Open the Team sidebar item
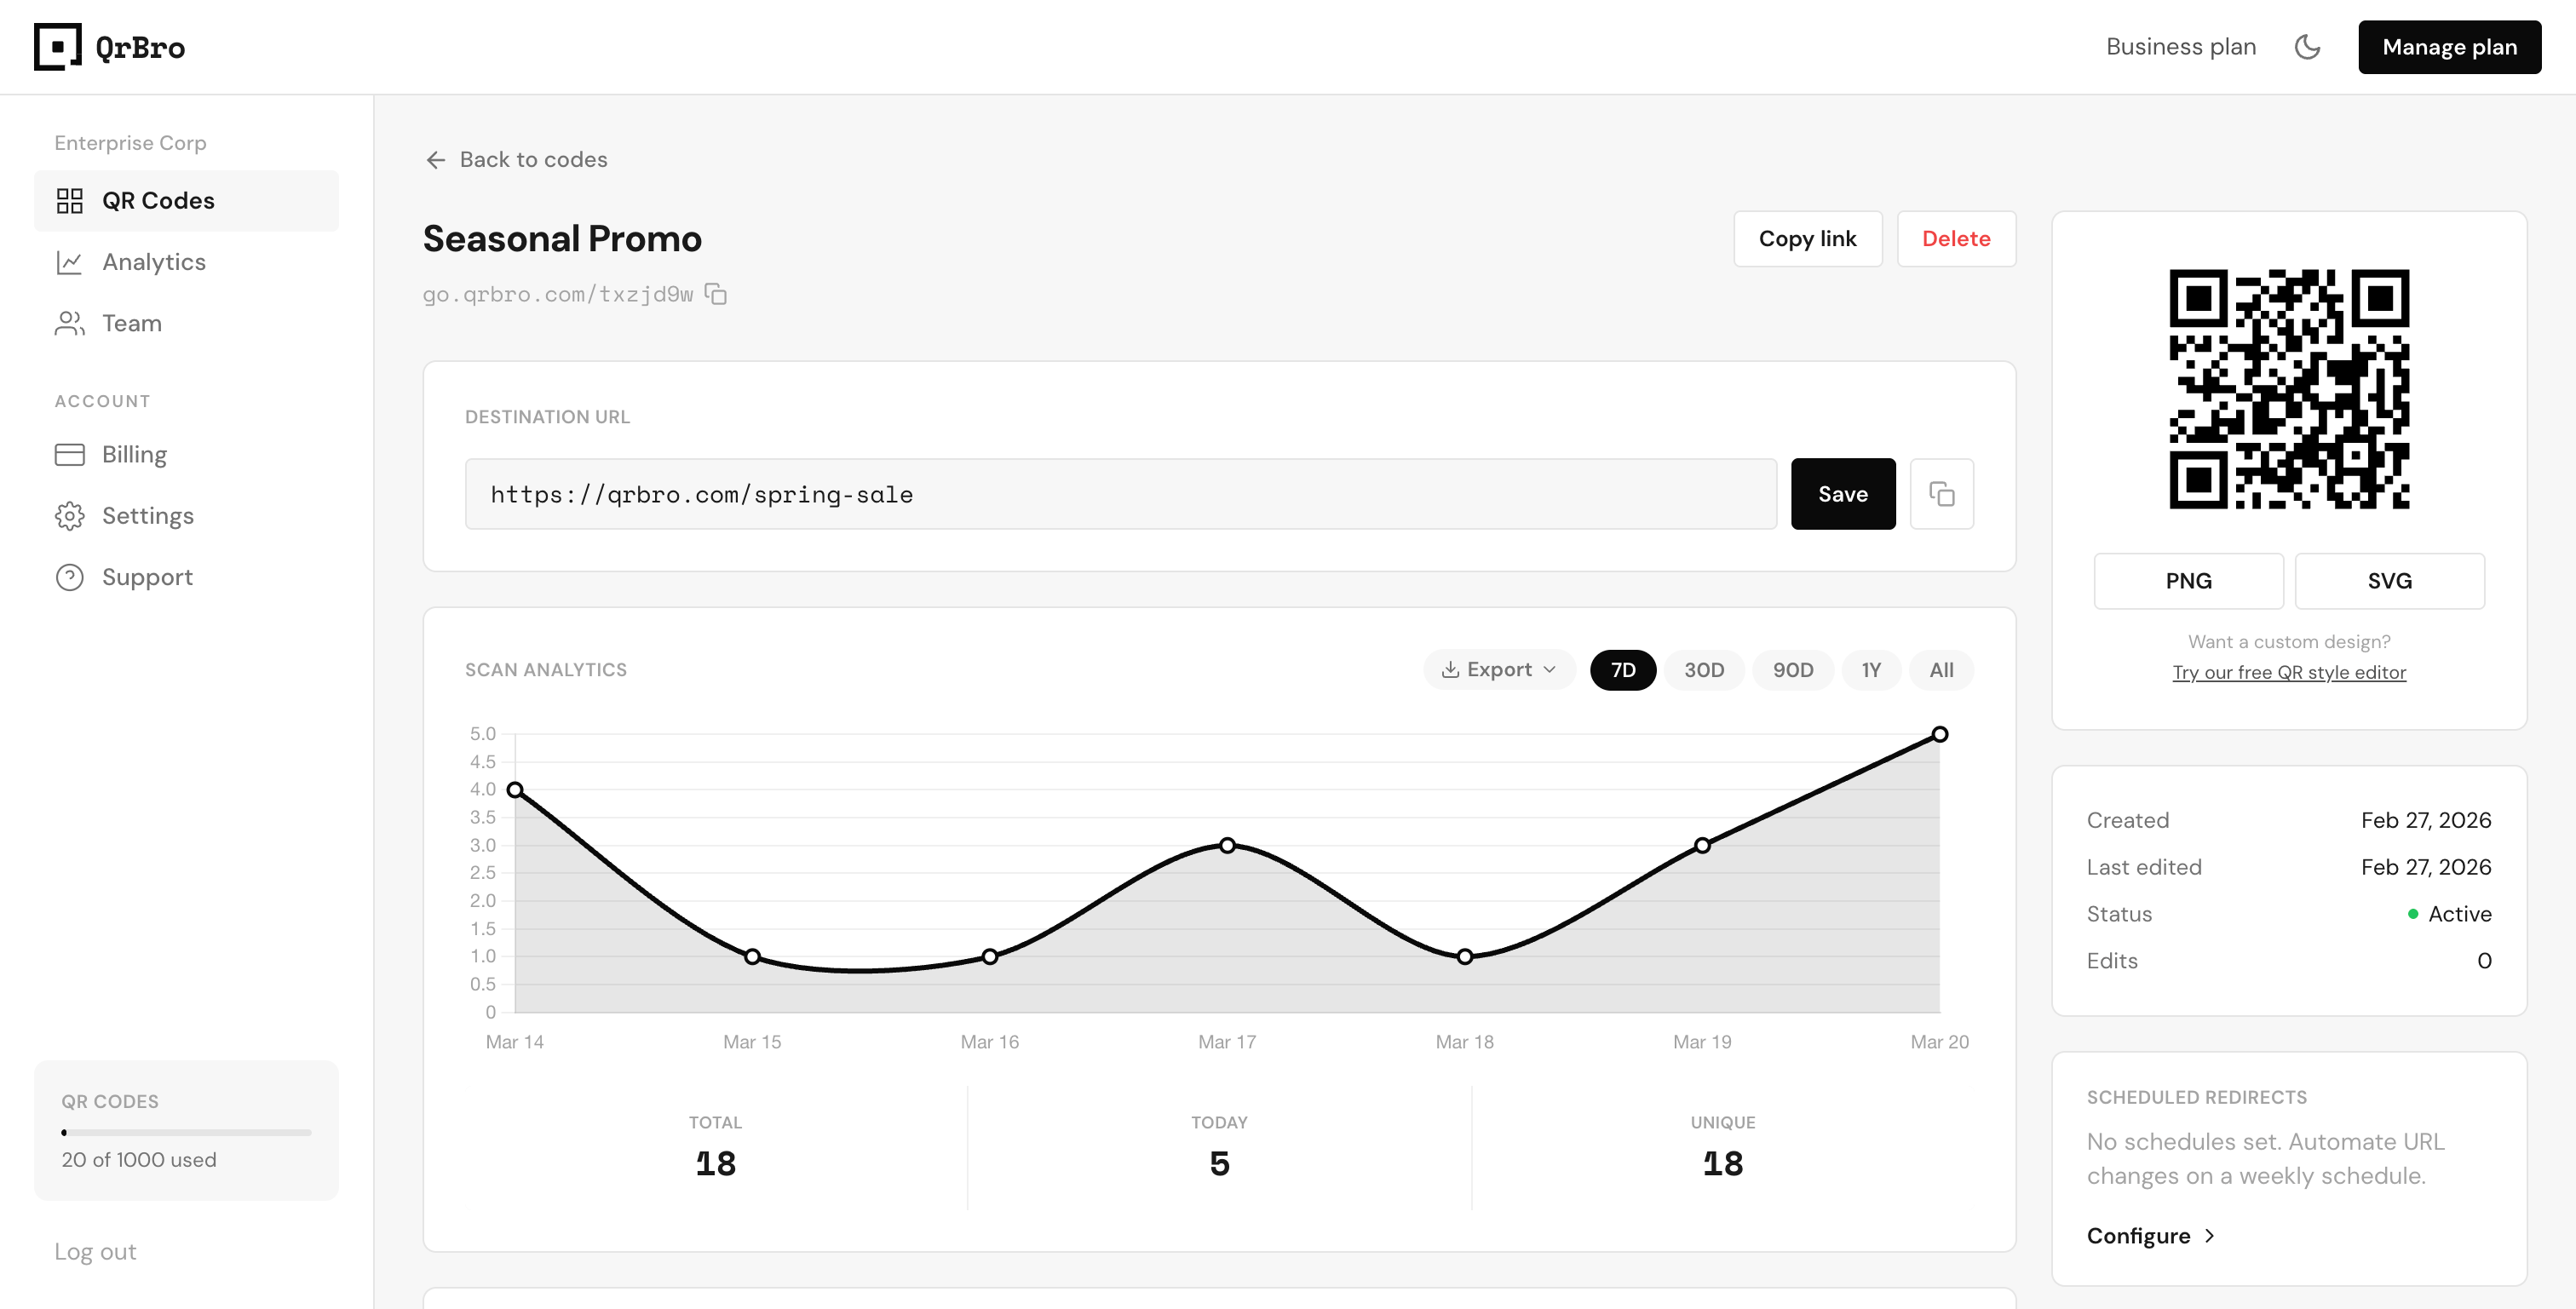The image size is (2576, 1309). pyautogui.click(x=186, y=323)
